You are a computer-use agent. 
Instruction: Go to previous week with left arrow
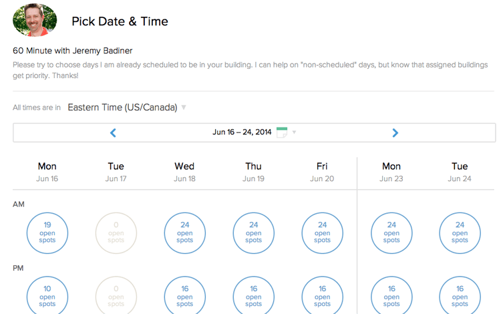coord(113,133)
